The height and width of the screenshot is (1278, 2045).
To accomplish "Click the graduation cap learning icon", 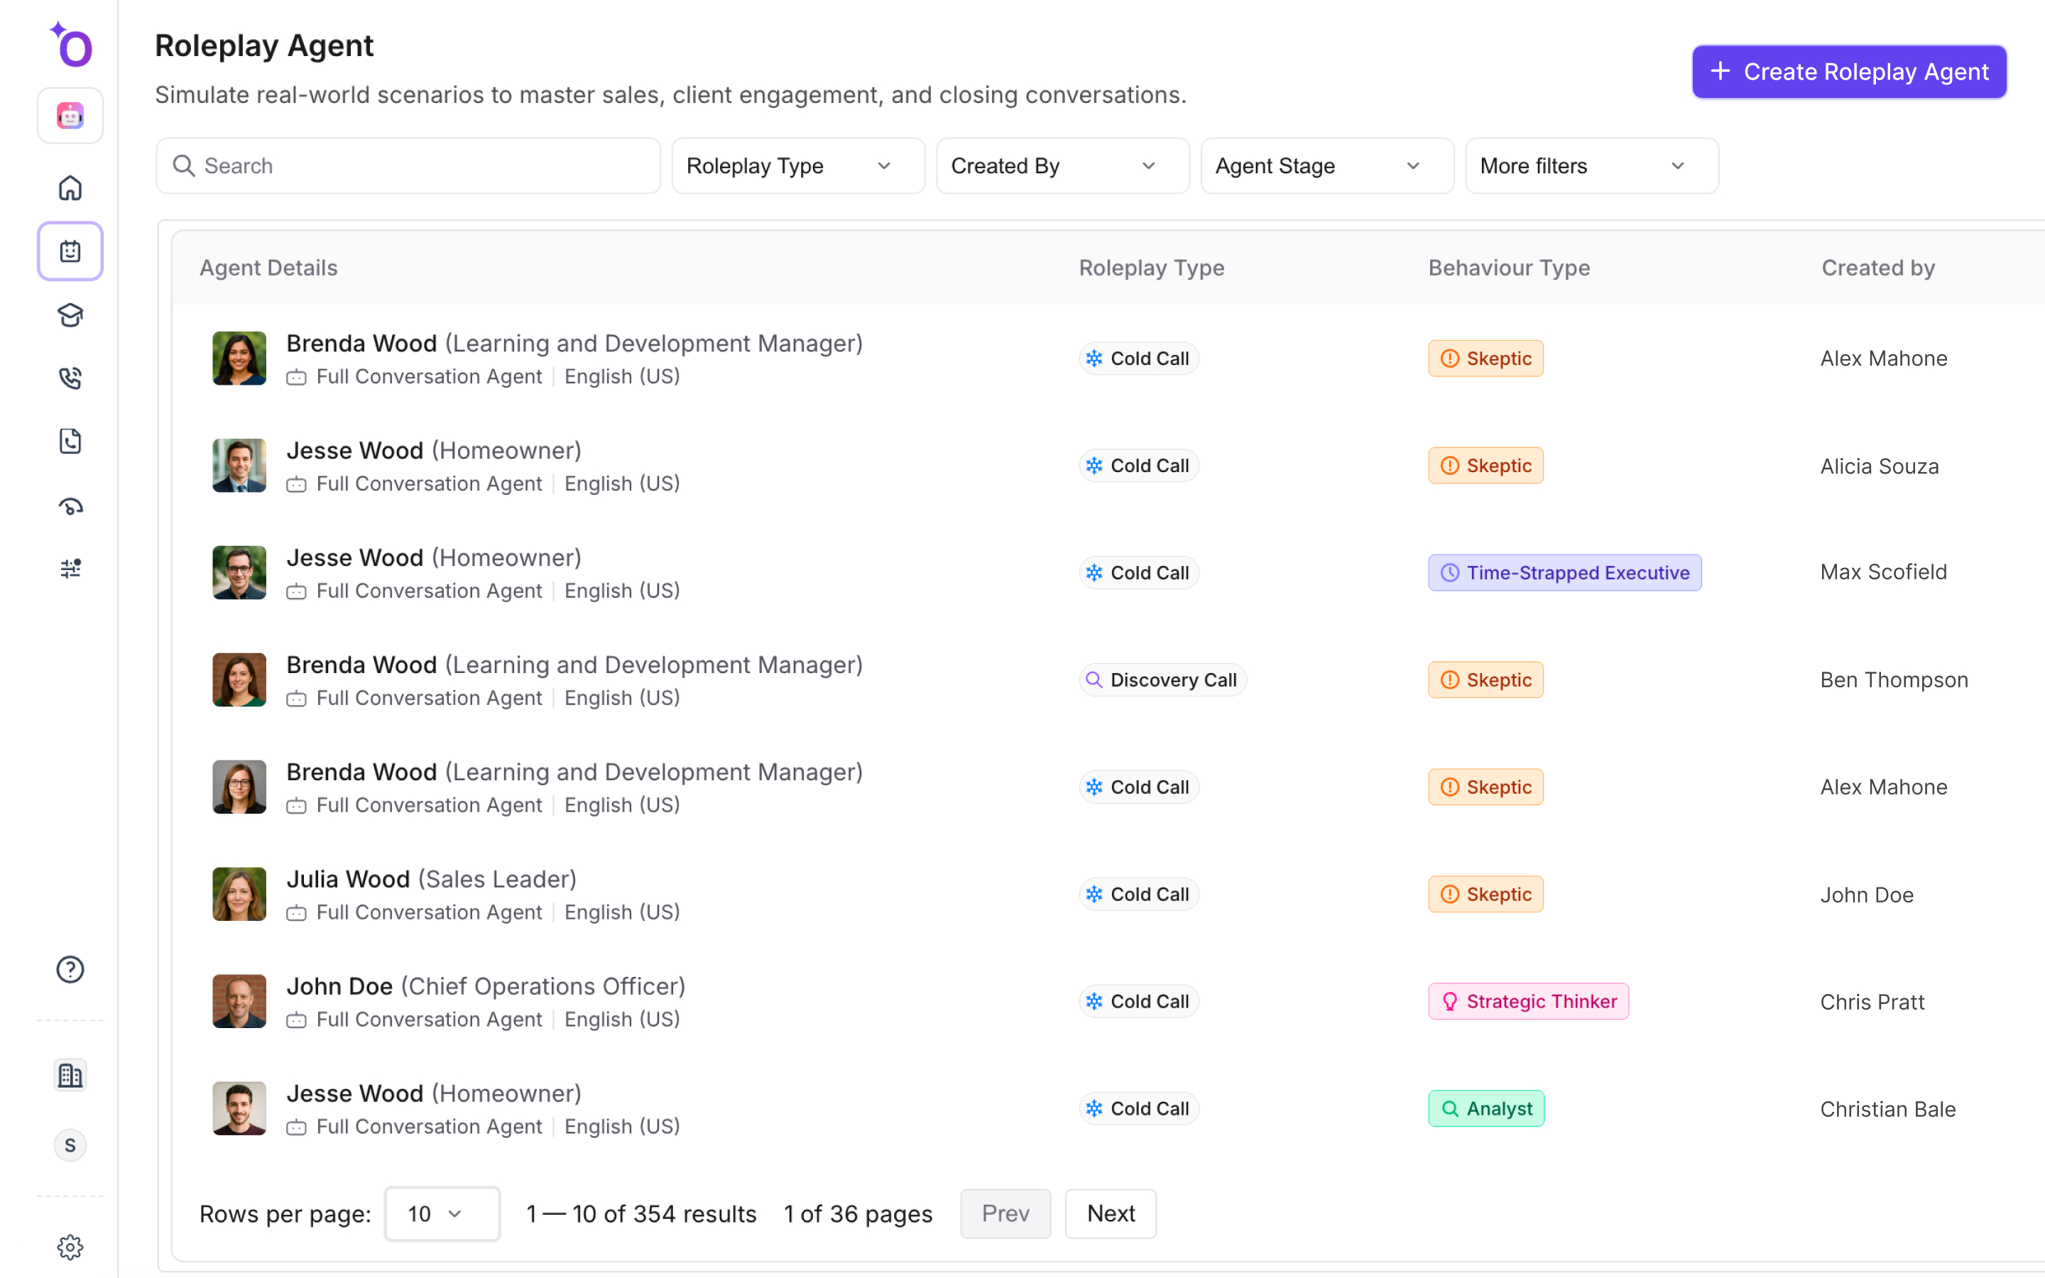I will click(70, 315).
